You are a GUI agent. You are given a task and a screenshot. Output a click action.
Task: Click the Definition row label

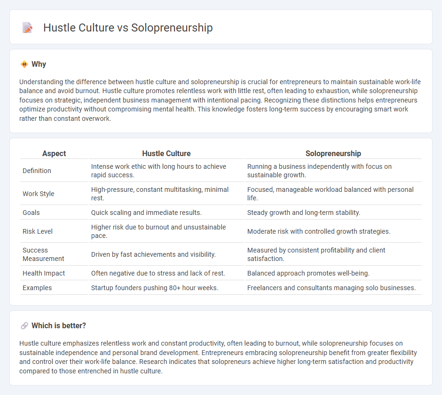[x=37, y=171]
